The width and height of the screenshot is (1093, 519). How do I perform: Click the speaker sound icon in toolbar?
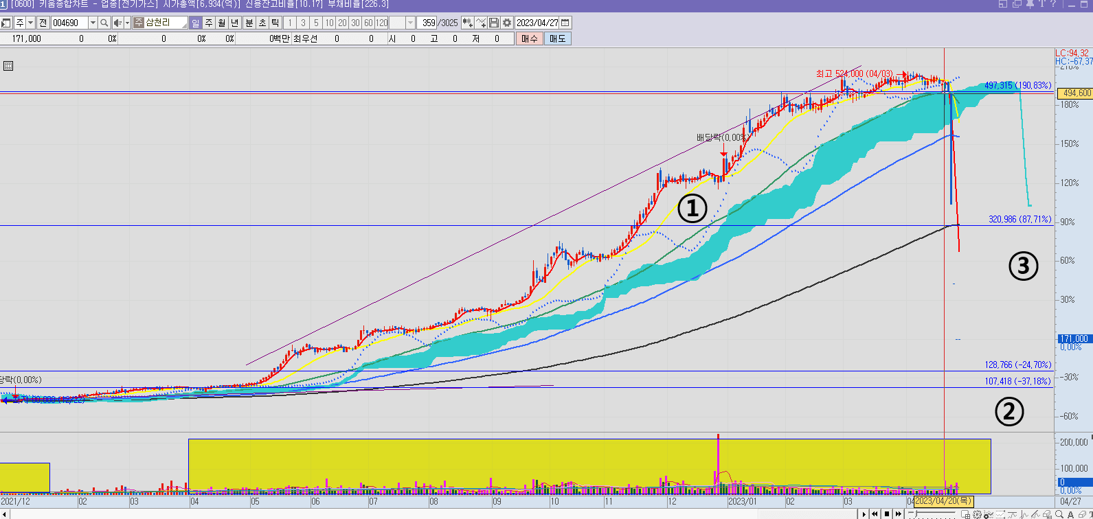tap(117, 23)
